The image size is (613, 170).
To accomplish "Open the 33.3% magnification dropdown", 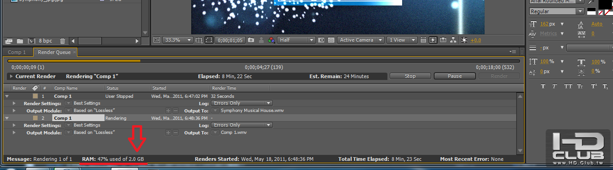I will (x=178, y=40).
